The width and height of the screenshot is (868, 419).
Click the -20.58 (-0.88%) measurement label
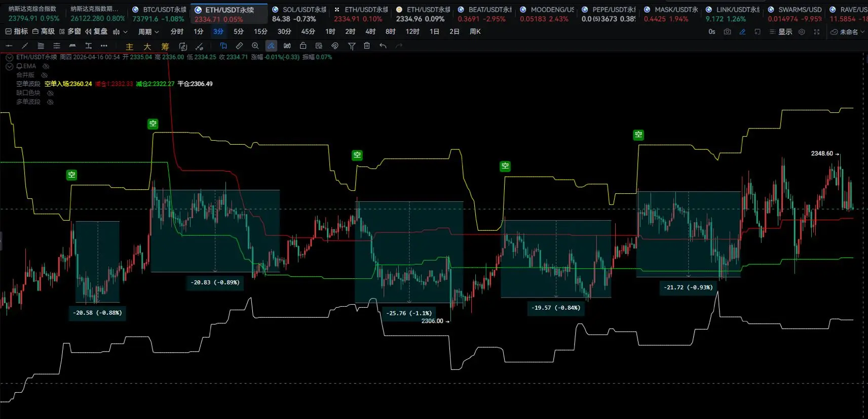click(97, 313)
